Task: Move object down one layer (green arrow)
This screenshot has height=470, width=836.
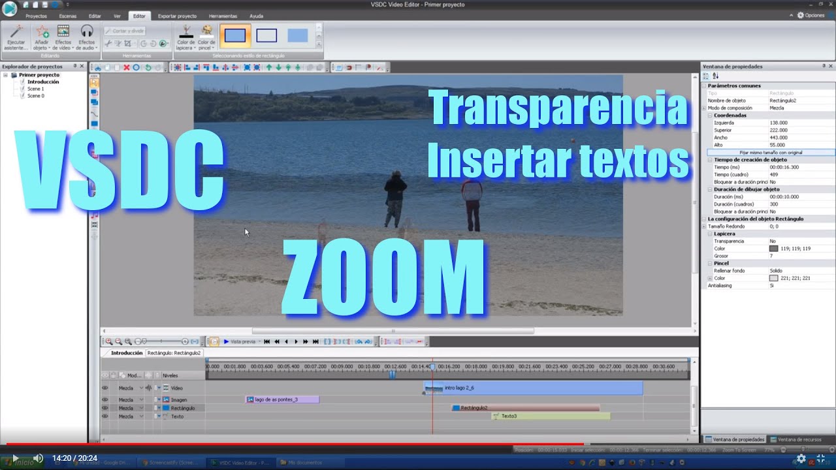Action: coord(279,67)
